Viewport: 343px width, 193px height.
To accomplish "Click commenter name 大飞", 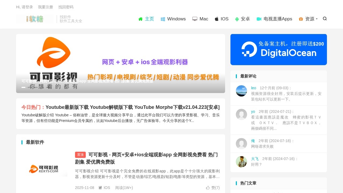I will pyautogui.click(x=255, y=159).
